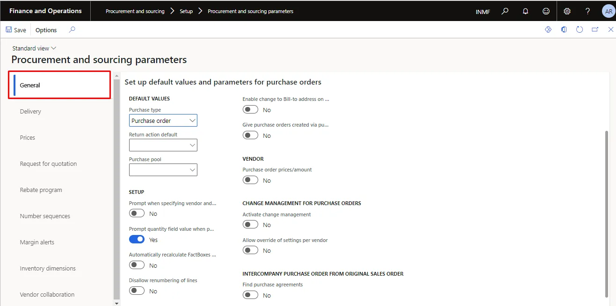
Task: Switch to the Delivery tab
Action: point(30,111)
